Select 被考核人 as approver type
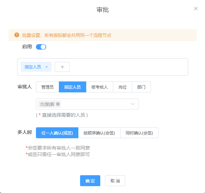205x193 pixels. [x=100, y=87]
